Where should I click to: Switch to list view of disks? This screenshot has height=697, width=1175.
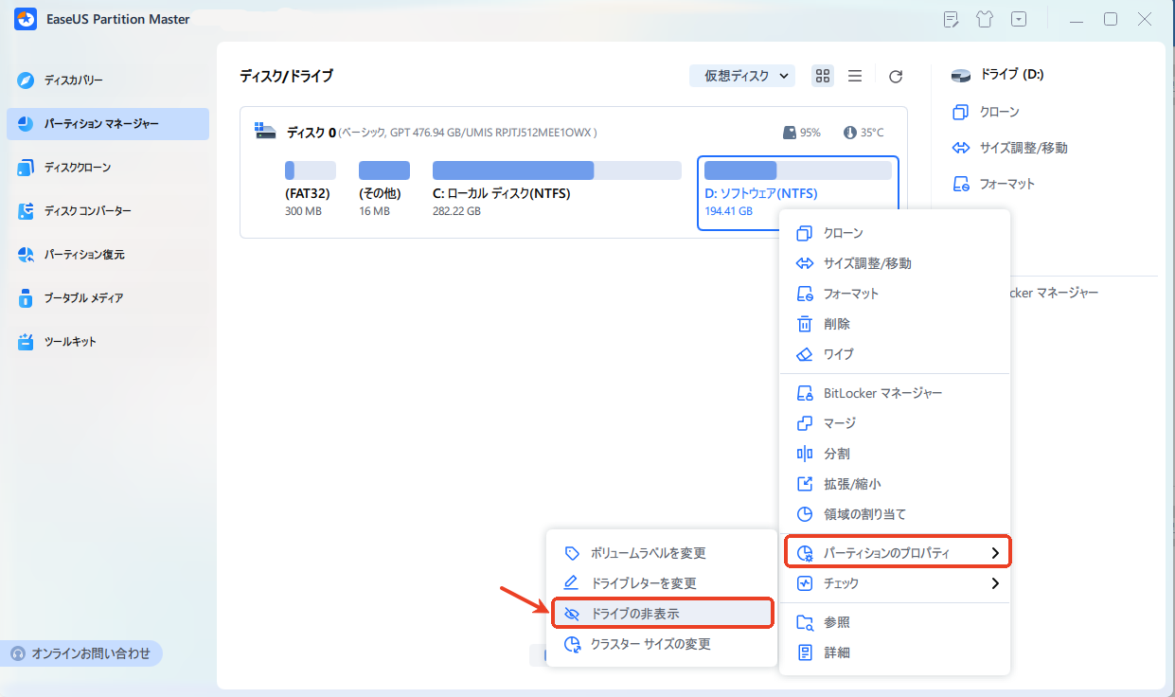coord(855,76)
